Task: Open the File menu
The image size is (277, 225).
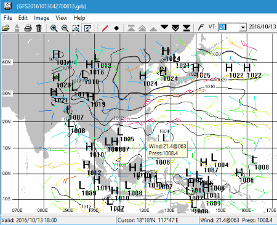Action: [x=7, y=18]
